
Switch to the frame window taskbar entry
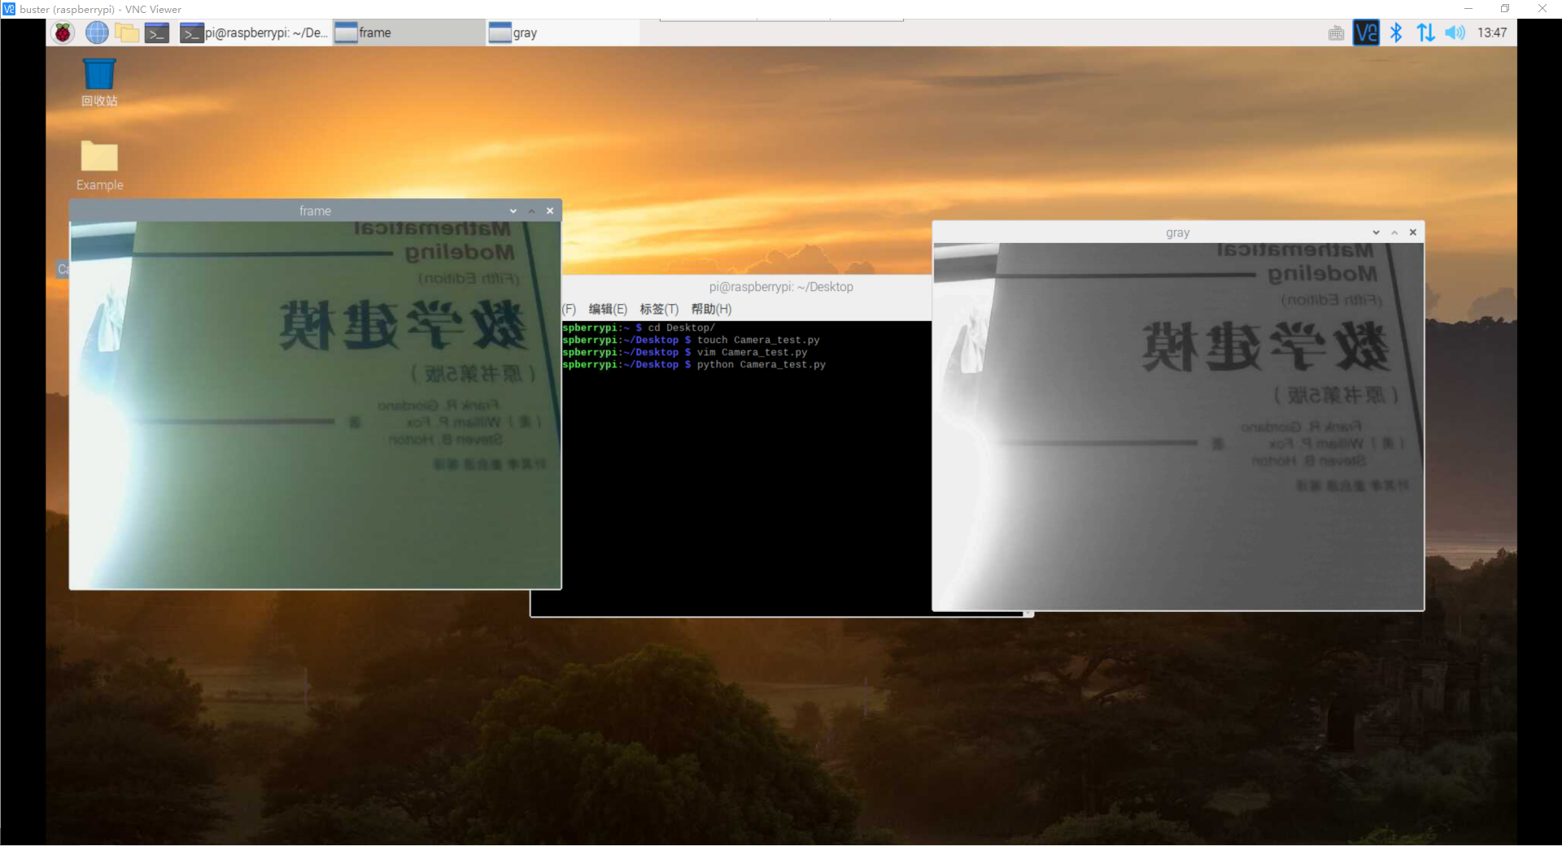coord(408,33)
